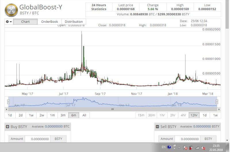Screen dimensions: 230x152
Task: Switch to the OrderBook tab
Action: pos(49,22)
